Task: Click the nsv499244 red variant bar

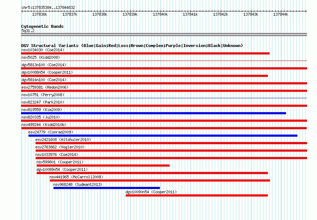Action: [164, 128]
